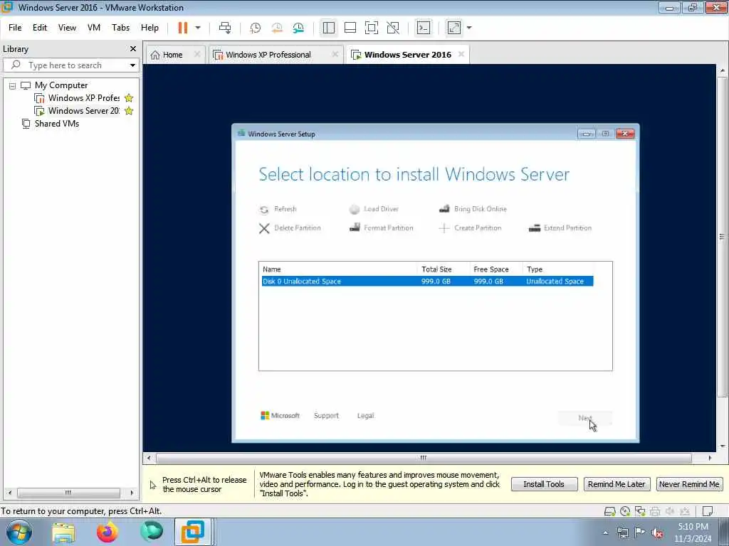Take a snapshot of this virtual machine

coord(256,28)
